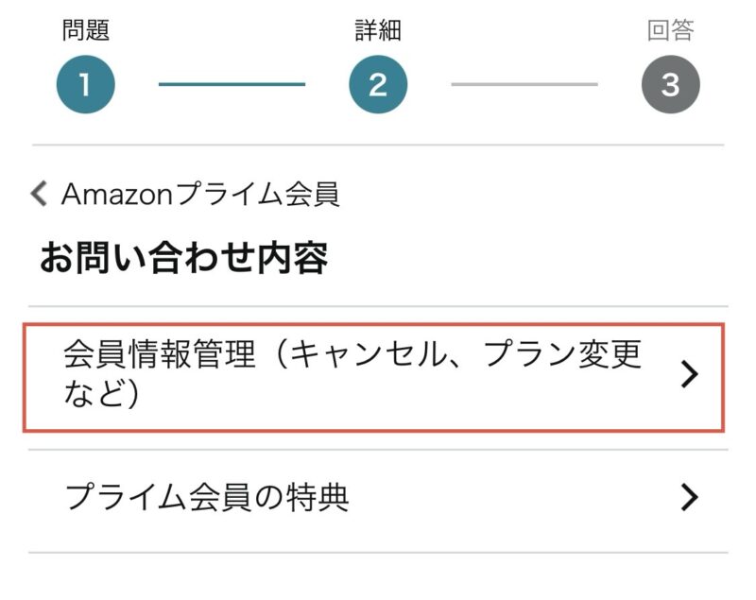Screen dimensions: 756x600
Task: Click the 回答 step label
Action: (x=670, y=30)
